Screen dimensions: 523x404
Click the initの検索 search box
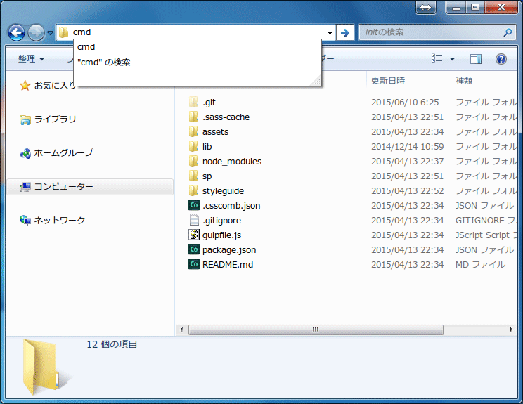[437, 32]
